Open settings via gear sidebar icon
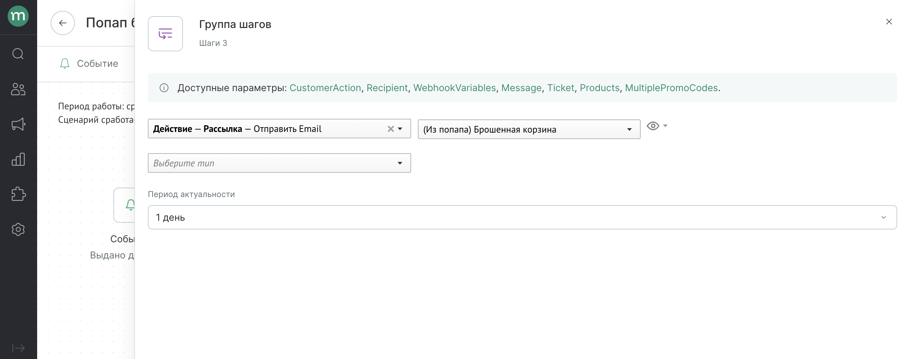This screenshot has width=910, height=359. pos(18,229)
